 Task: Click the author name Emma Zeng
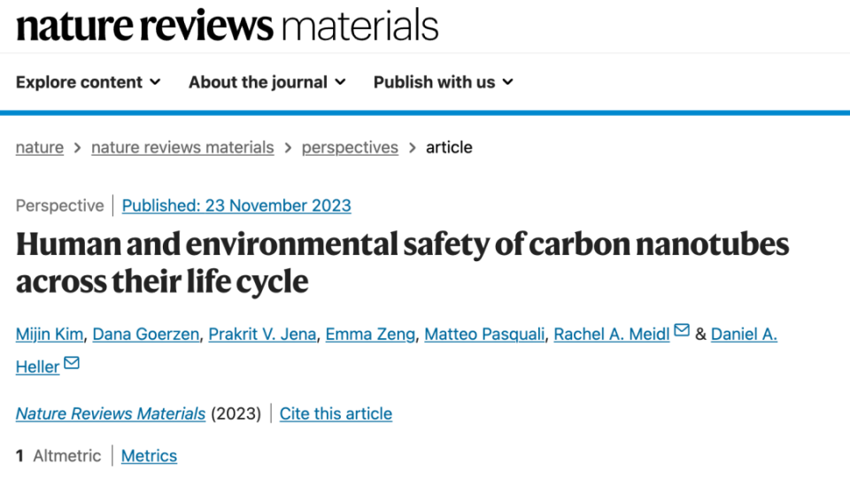(370, 334)
